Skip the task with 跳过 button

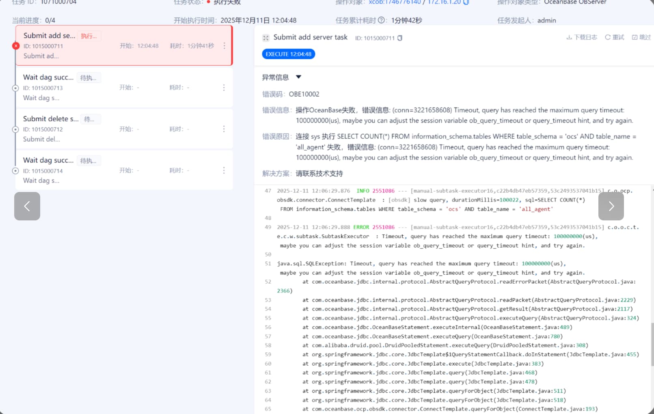point(641,37)
